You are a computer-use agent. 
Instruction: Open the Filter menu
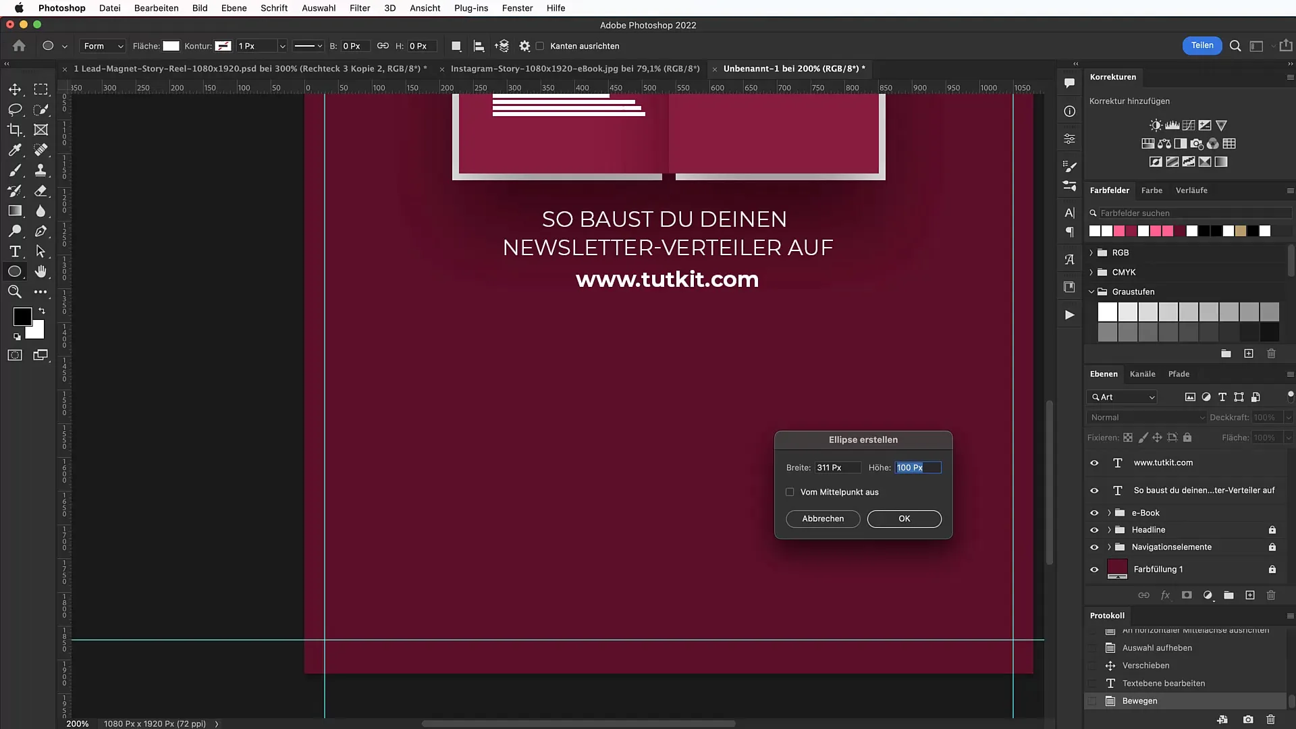coord(360,8)
